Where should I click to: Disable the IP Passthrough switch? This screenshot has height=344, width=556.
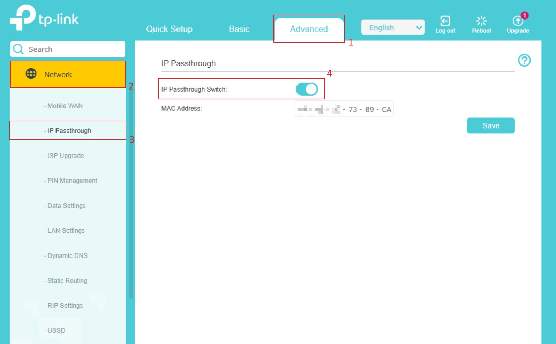(307, 89)
